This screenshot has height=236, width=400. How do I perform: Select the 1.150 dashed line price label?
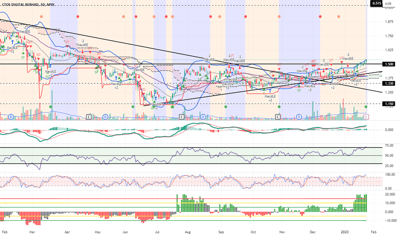(x=389, y=104)
